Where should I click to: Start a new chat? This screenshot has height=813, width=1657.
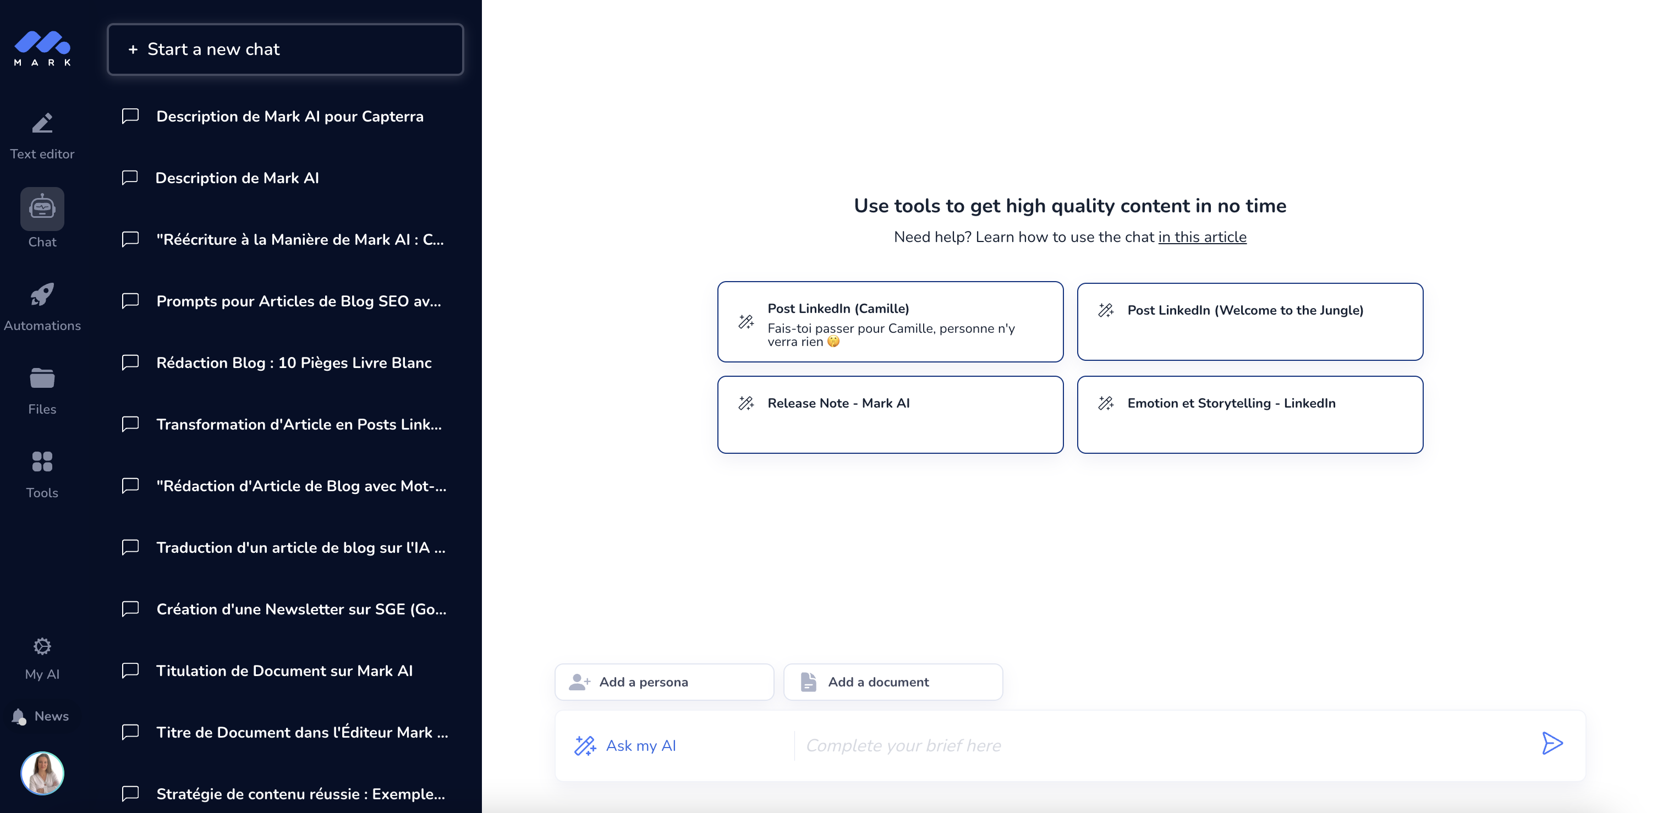pos(285,50)
